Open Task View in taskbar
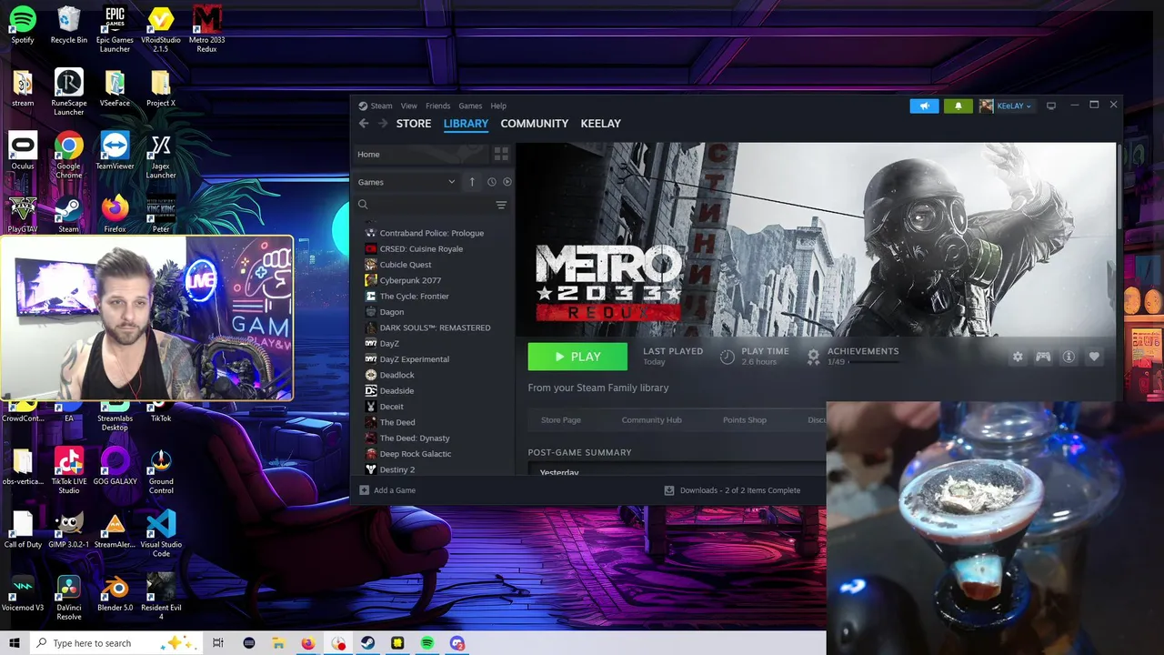 [217, 643]
